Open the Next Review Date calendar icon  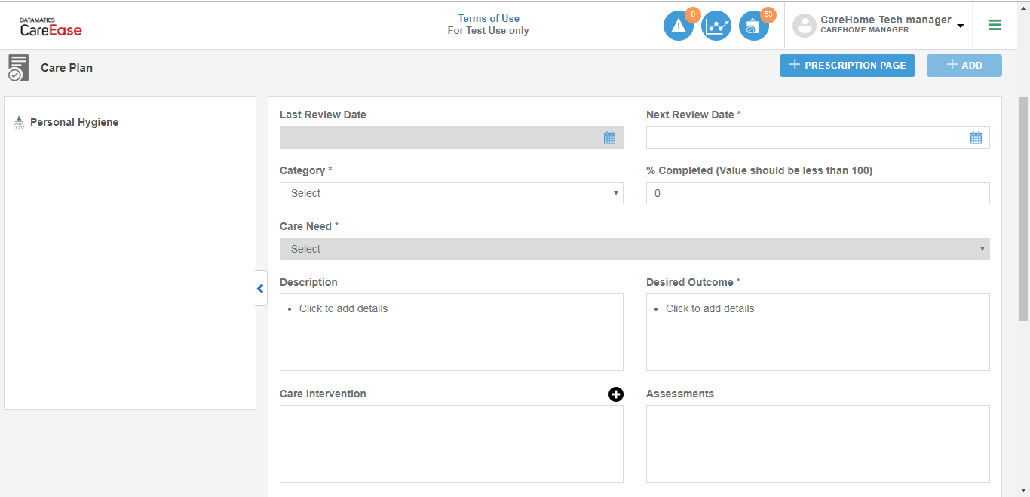tap(976, 137)
